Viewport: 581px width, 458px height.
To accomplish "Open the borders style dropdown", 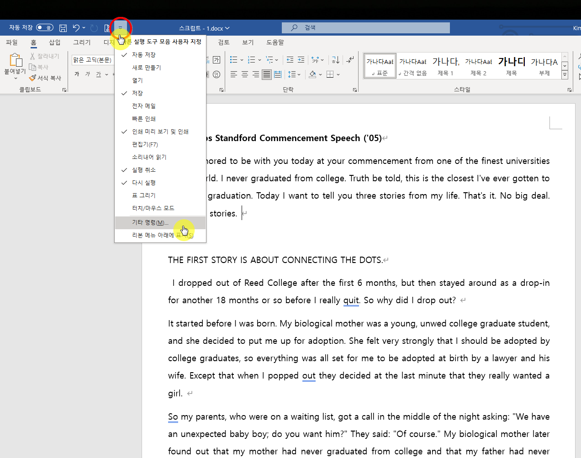I will point(338,74).
